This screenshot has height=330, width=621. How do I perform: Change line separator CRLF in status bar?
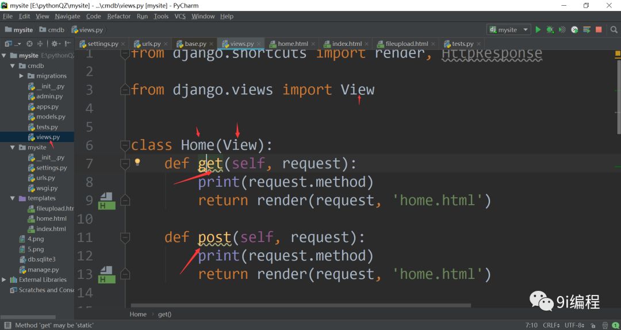pos(551,325)
